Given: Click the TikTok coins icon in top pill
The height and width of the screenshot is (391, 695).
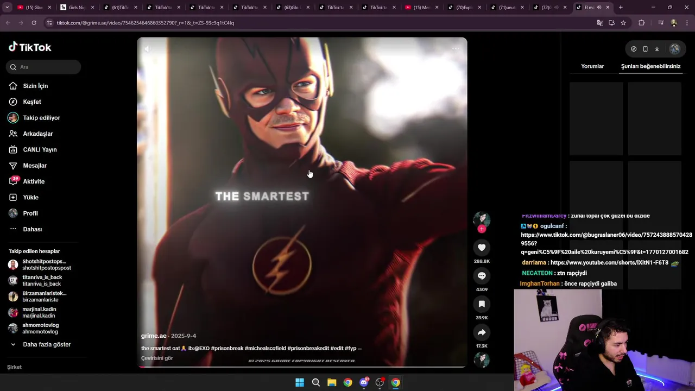Looking at the screenshot, I should point(634,49).
